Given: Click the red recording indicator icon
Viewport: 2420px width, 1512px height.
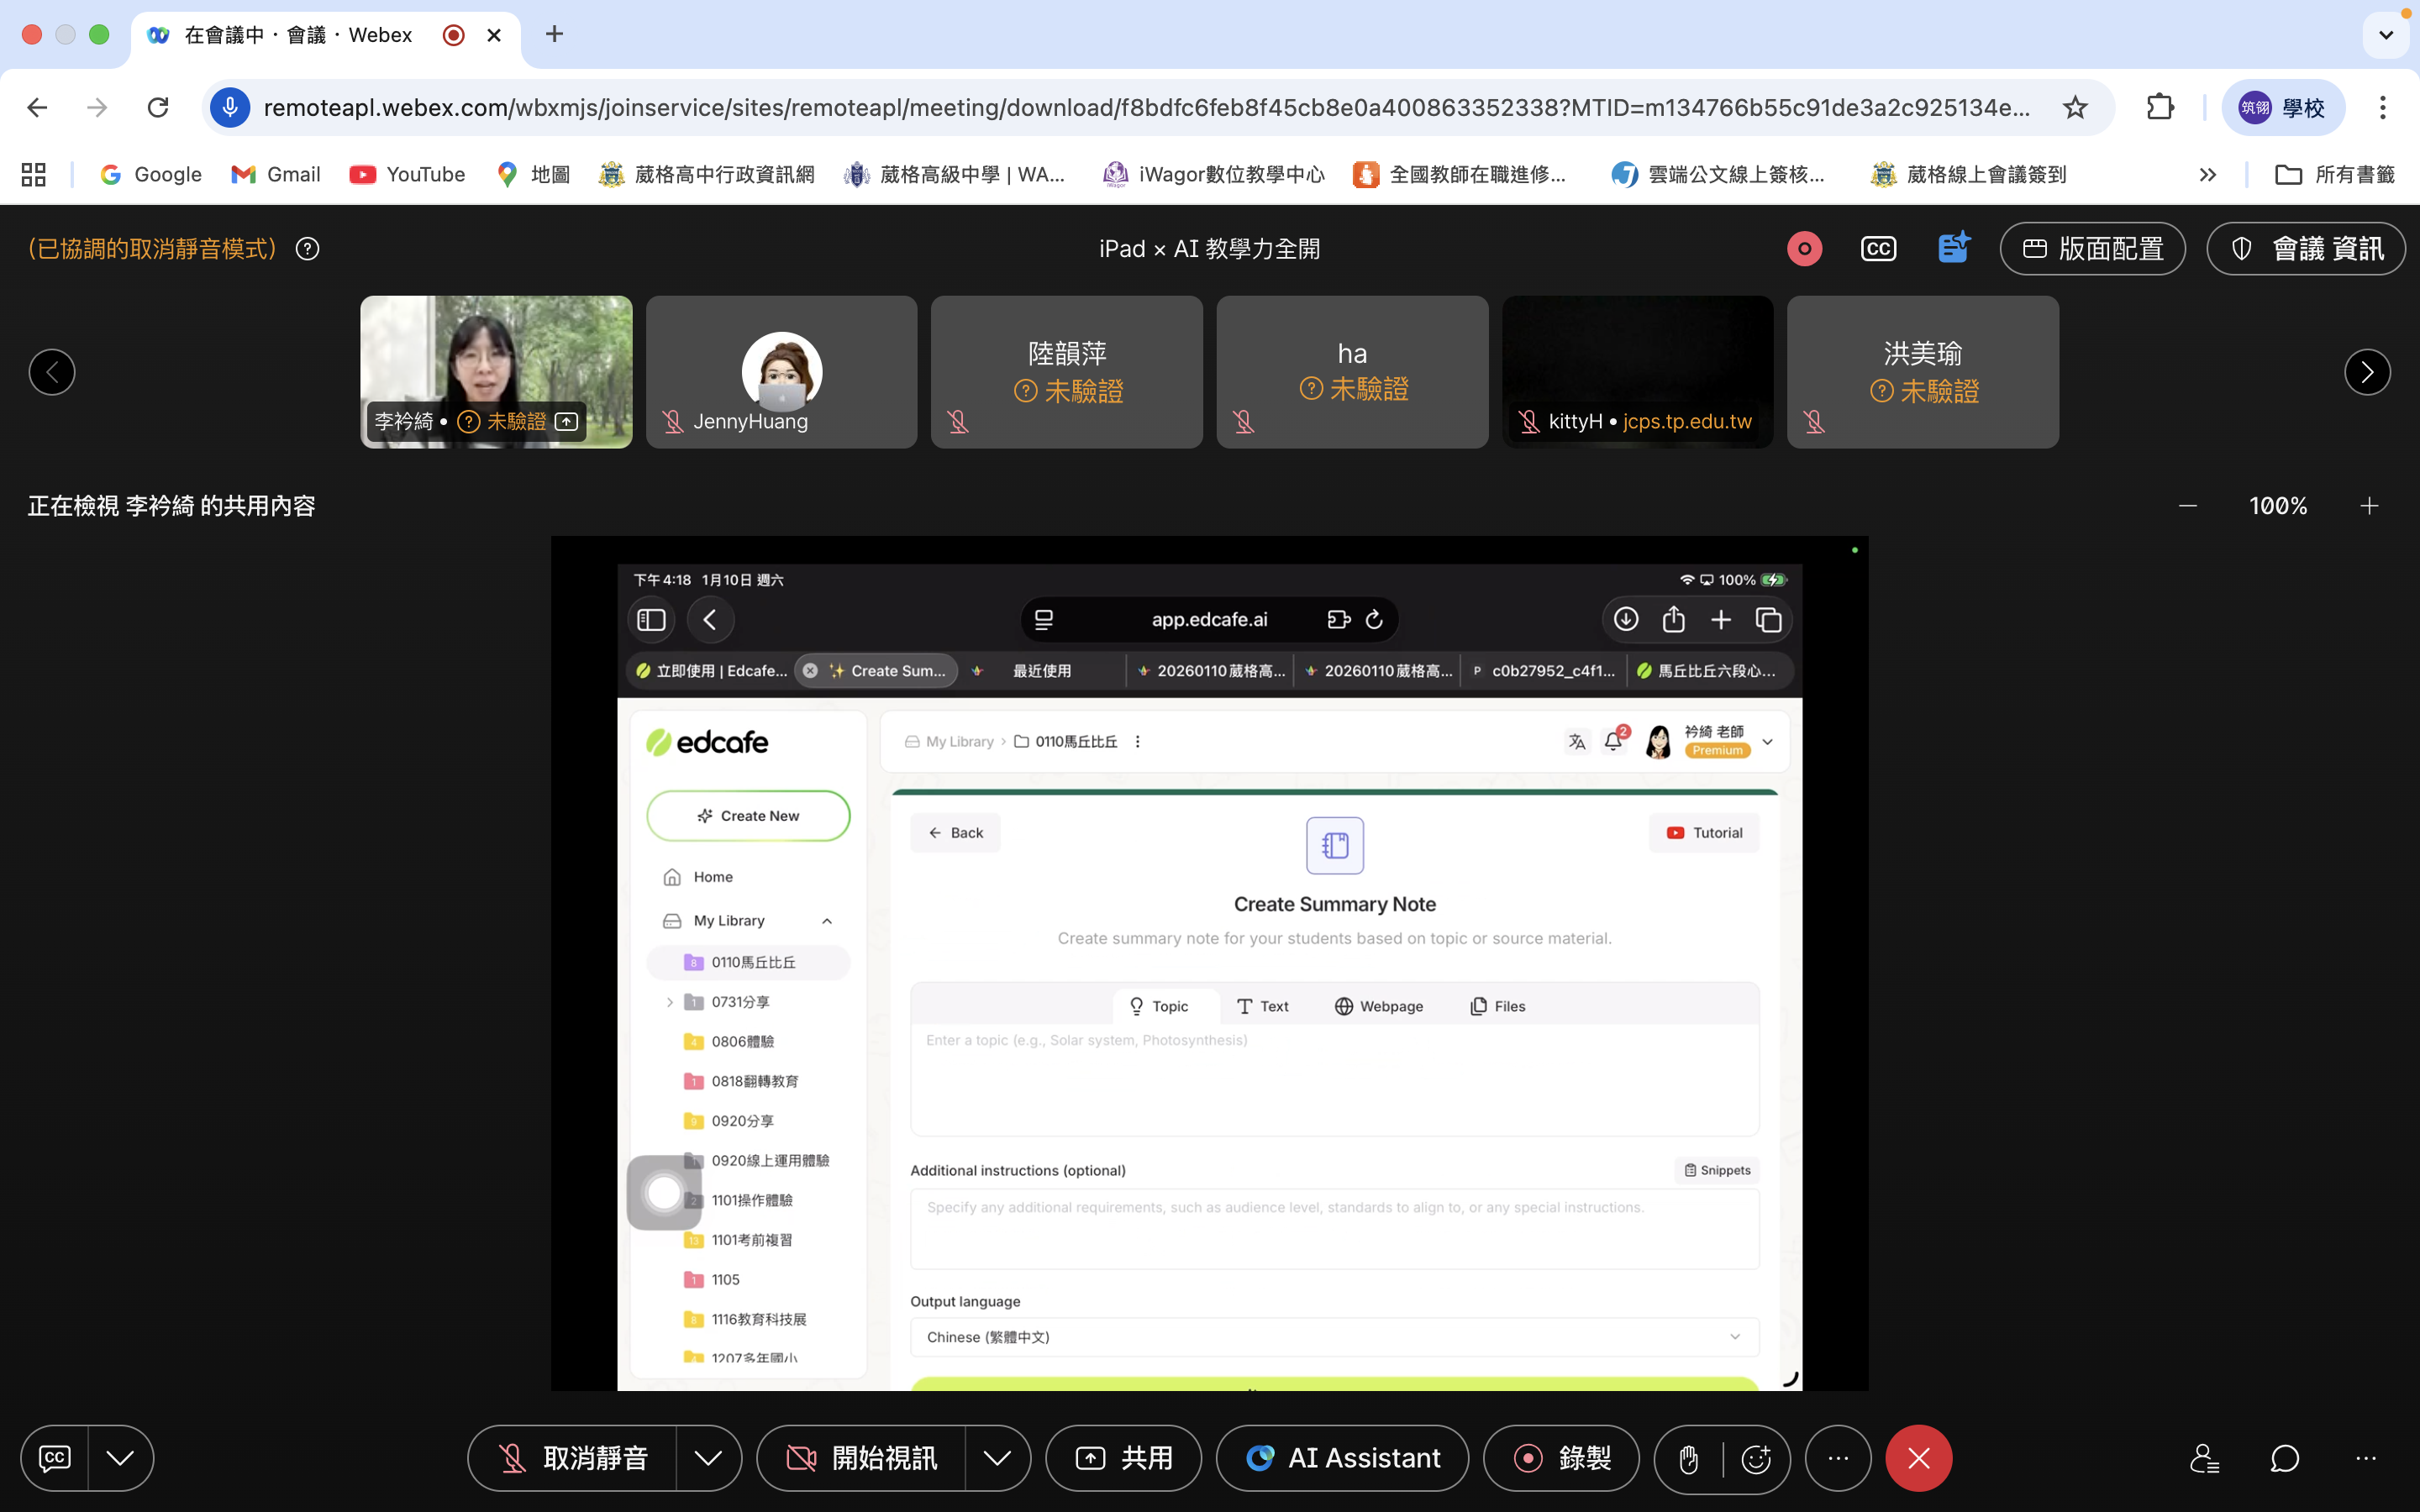Looking at the screenshot, I should 1804,249.
